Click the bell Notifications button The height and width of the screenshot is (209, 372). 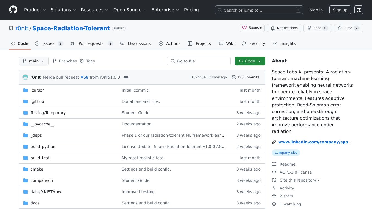point(284,28)
